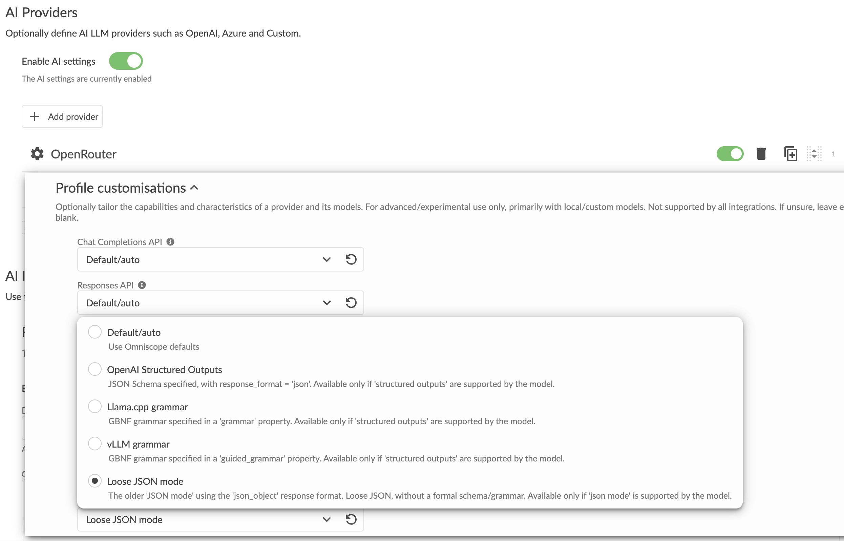The image size is (844, 541).
Task: Reset the Chat Completions API setting
Action: coord(351,259)
